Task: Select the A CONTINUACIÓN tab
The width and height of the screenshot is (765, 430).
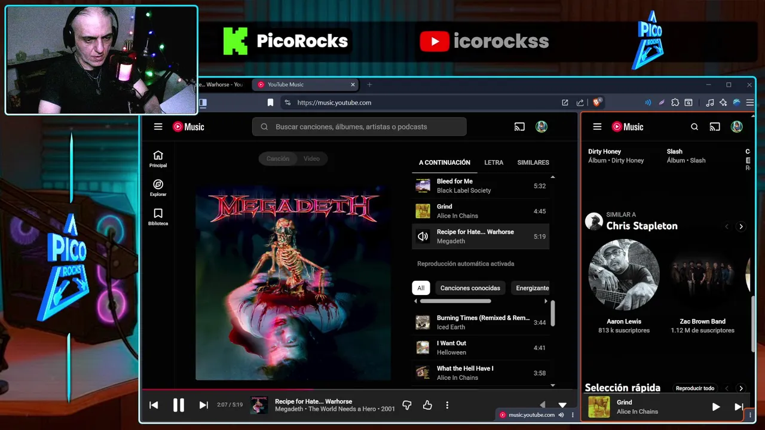Action: coord(445,162)
